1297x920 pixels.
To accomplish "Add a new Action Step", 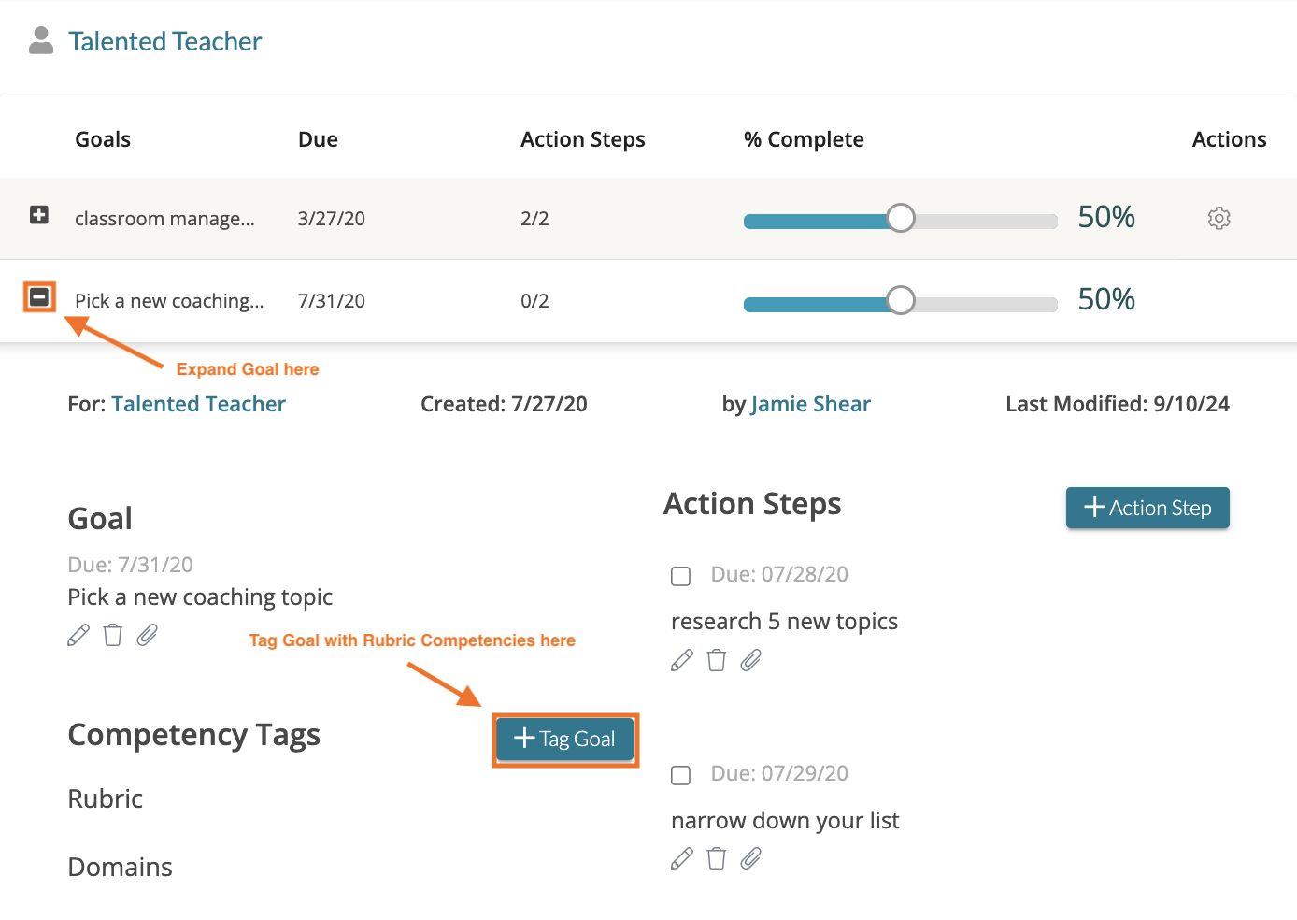I will point(1147,508).
